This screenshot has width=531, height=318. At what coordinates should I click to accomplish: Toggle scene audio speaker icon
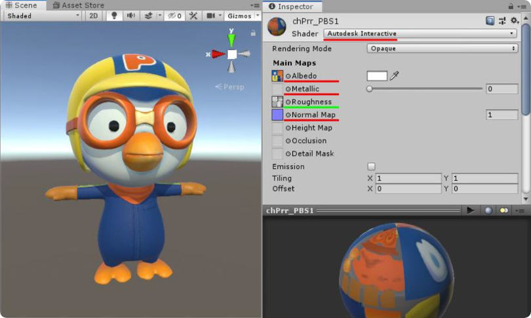130,16
